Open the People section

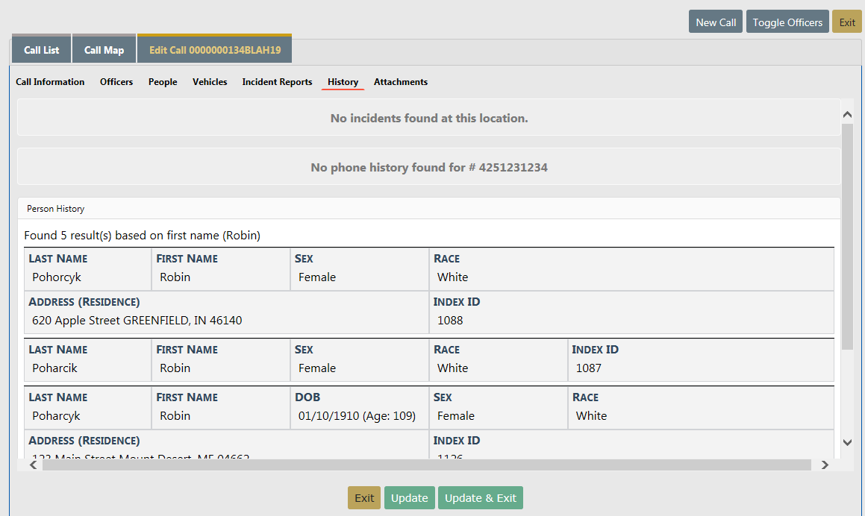163,82
